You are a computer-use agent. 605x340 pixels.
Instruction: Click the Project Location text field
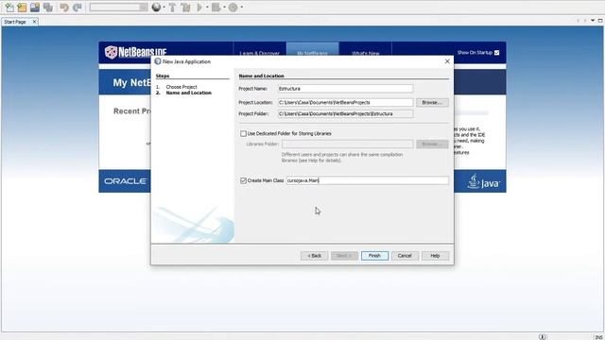point(345,103)
